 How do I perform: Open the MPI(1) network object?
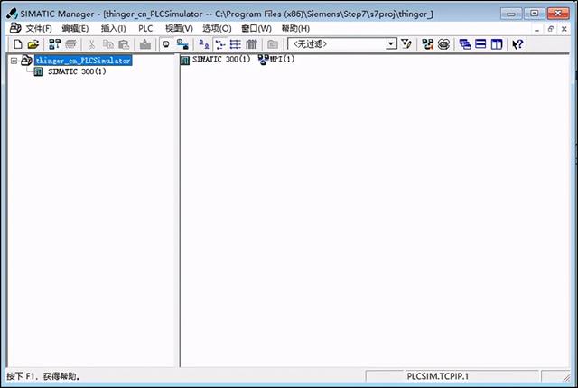[276, 60]
